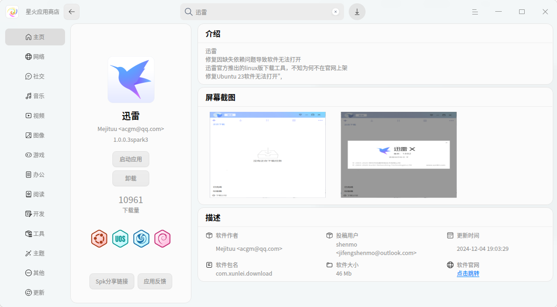Image resolution: width=557 pixels, height=307 pixels.
Task: Copy the Spk分享链接 share link
Action: pos(112,281)
